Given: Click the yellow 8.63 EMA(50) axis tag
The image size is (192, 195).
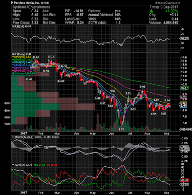Looking at the screenshot, I should click(x=183, y=103).
